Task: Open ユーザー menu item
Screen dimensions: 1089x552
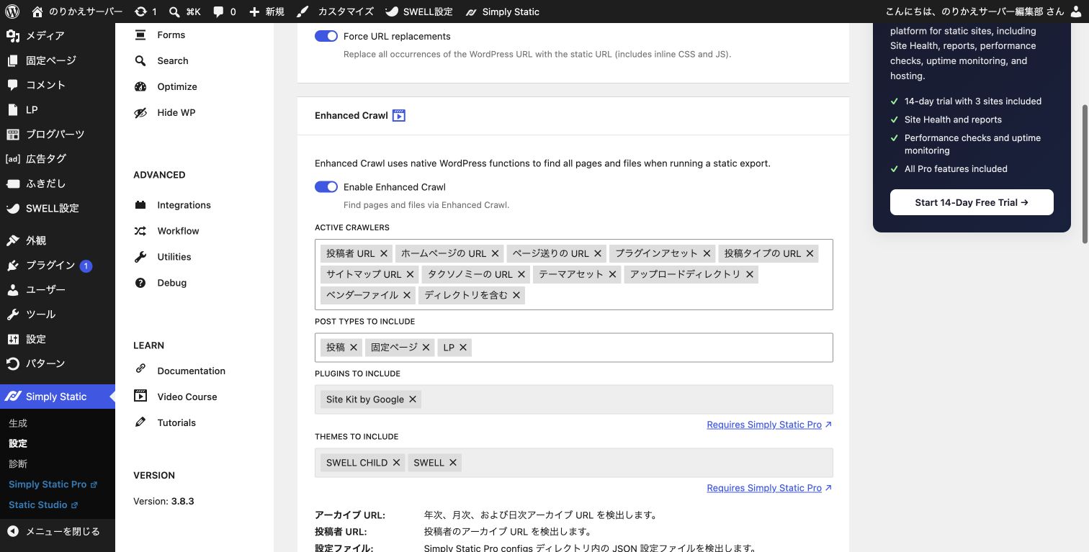Action: (x=58, y=289)
